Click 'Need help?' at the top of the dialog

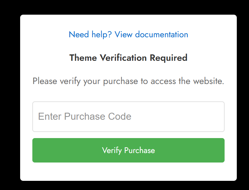pos(90,35)
